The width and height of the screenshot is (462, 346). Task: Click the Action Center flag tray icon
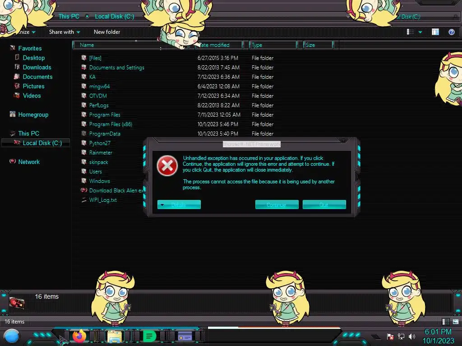click(390, 336)
